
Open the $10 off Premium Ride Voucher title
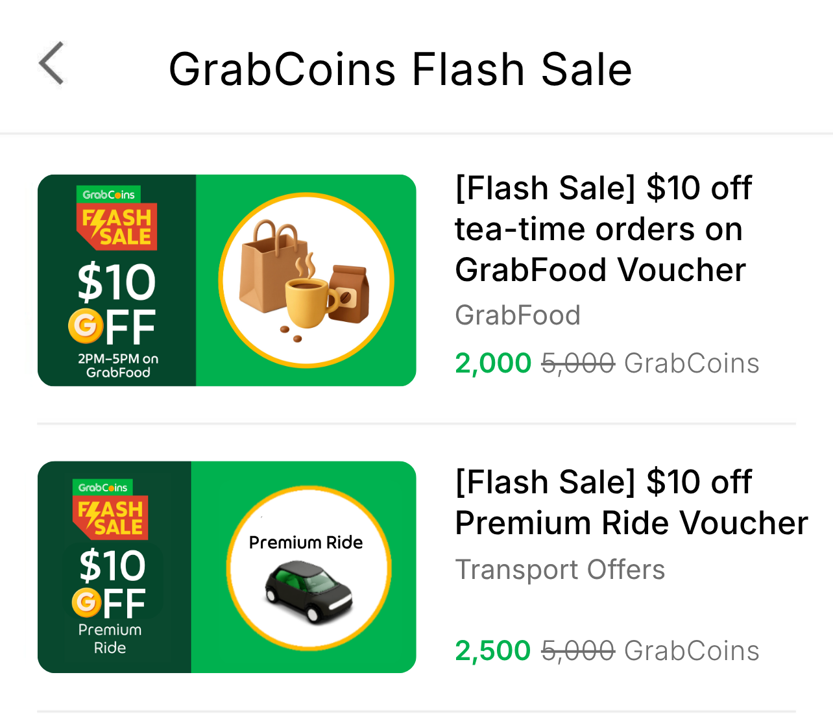tap(631, 502)
